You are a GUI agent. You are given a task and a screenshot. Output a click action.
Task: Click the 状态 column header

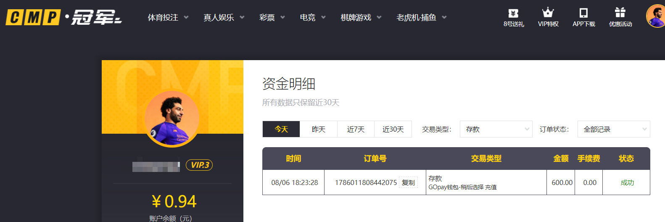pos(626,159)
